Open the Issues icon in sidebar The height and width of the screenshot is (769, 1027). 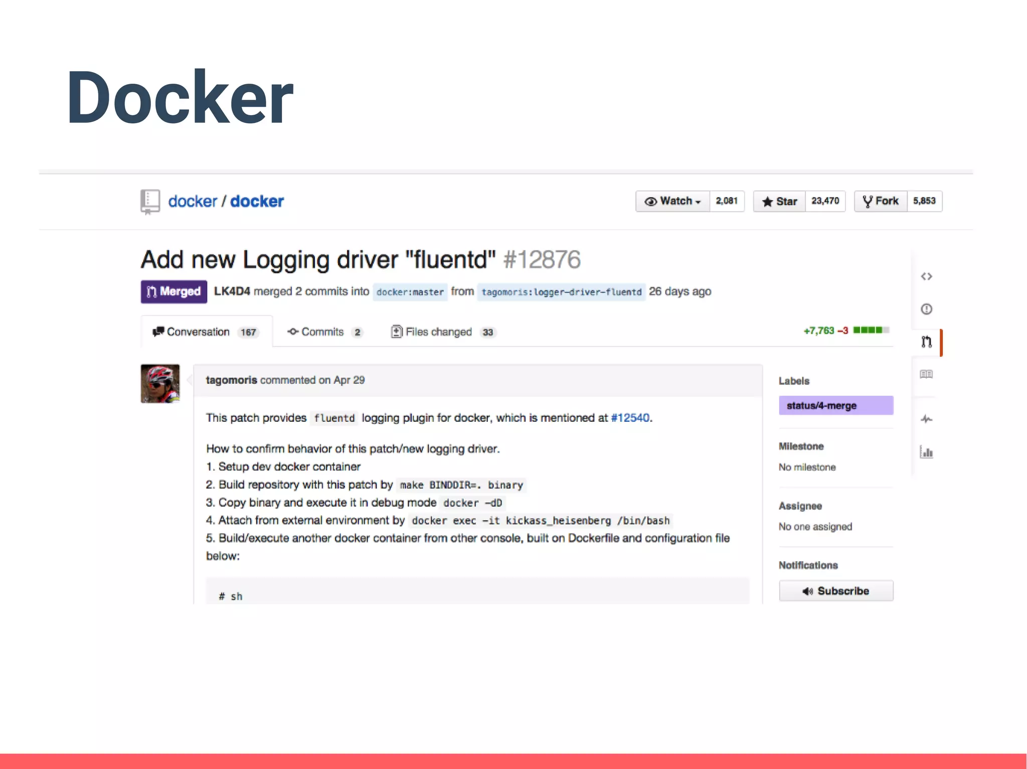click(x=926, y=309)
